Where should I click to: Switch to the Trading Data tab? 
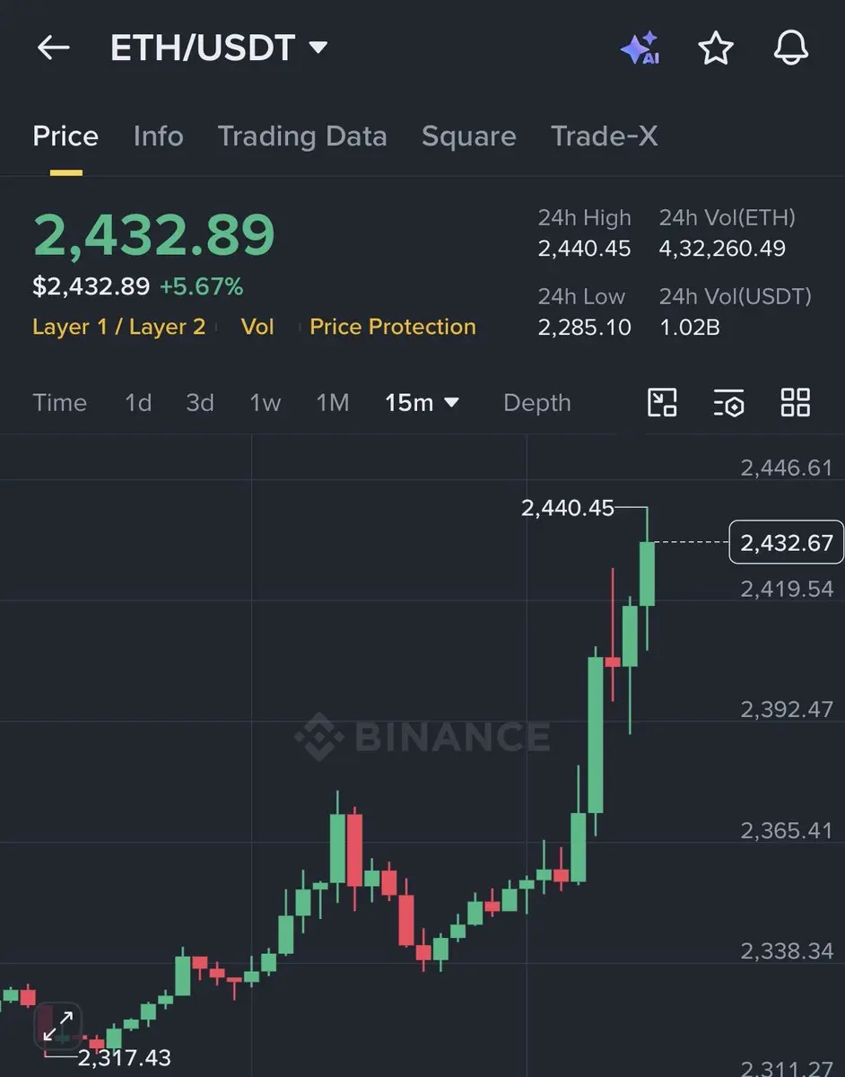click(302, 136)
